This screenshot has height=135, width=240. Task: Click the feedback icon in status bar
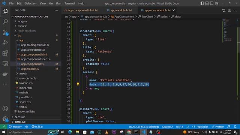coord(229,127)
